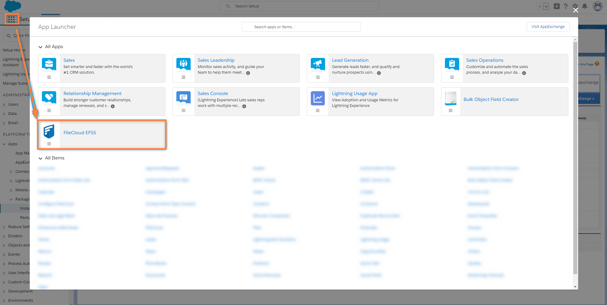Open the Sales Operations app link

pos(484,60)
